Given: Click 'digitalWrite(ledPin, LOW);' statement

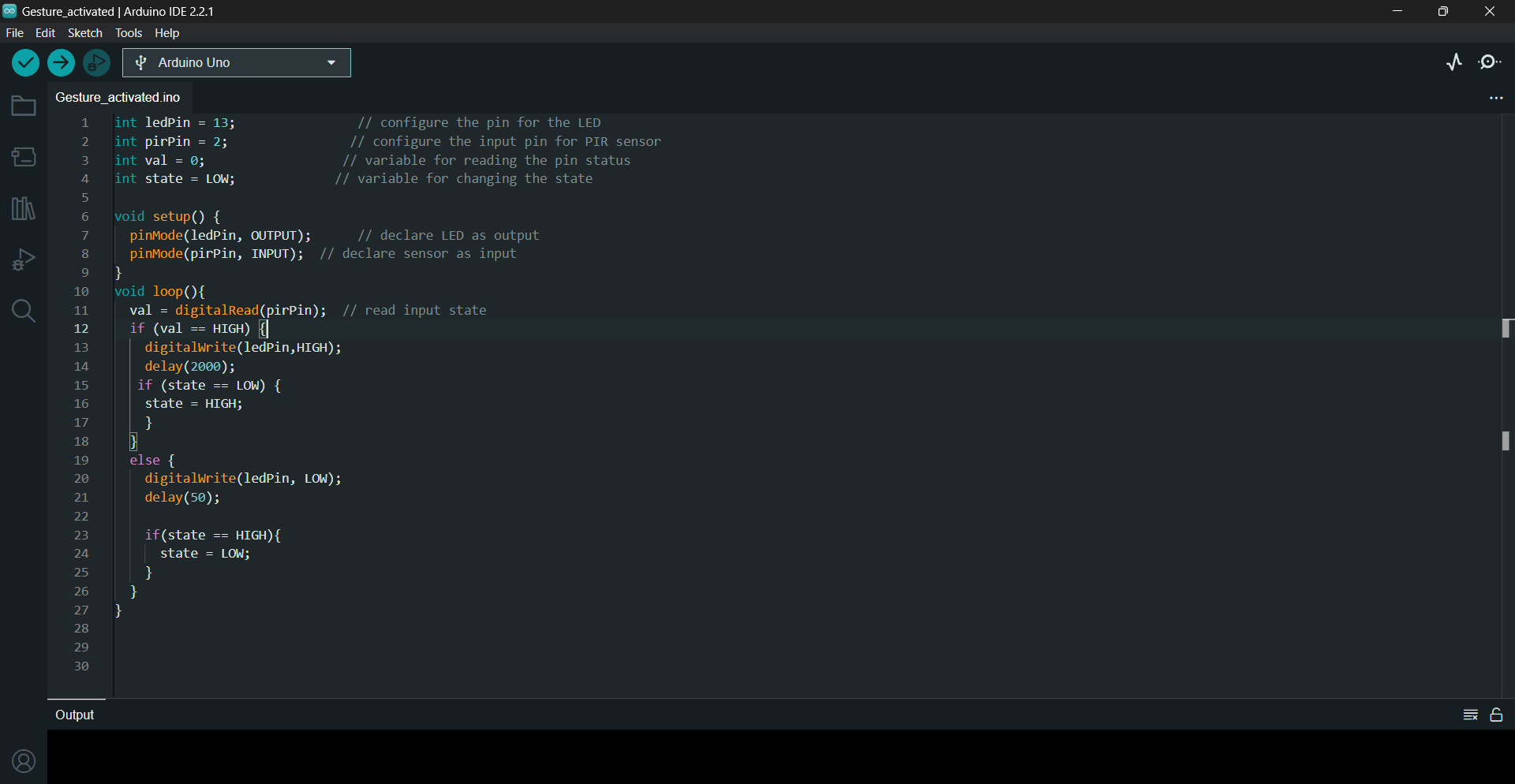Looking at the screenshot, I should pyautogui.click(x=243, y=479).
